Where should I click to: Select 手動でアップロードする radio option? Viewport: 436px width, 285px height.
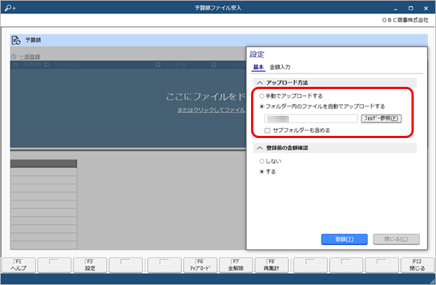coord(261,96)
